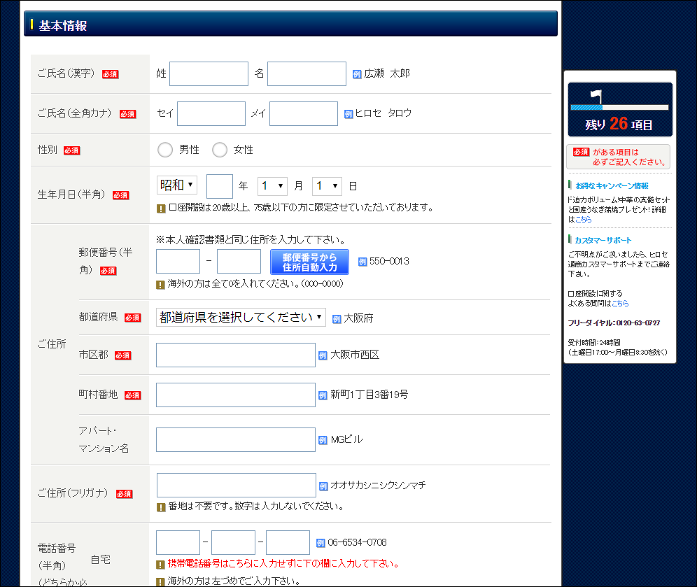
Task: Click the カスタマーサポート heading
Action: pos(603,240)
